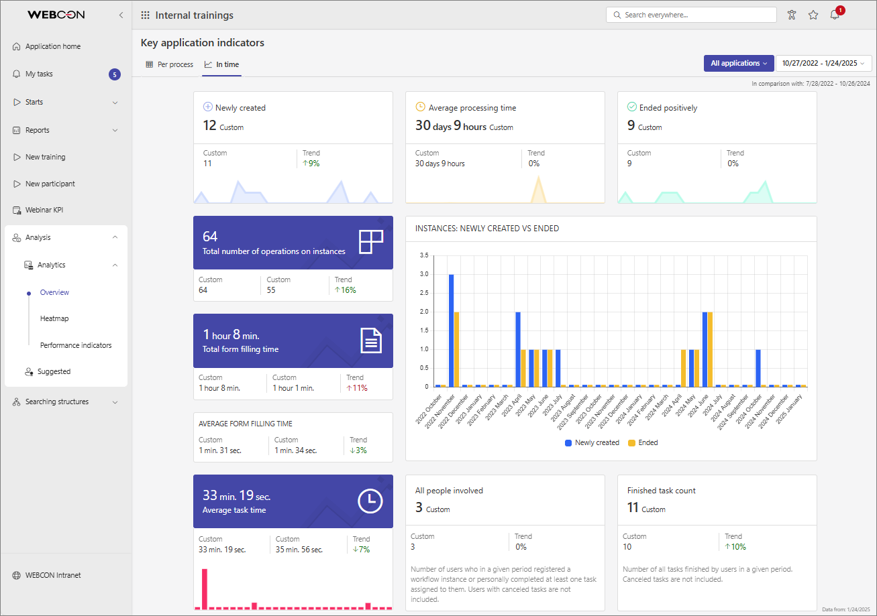Click the Searching structures icon
The image size is (877, 616).
17,402
